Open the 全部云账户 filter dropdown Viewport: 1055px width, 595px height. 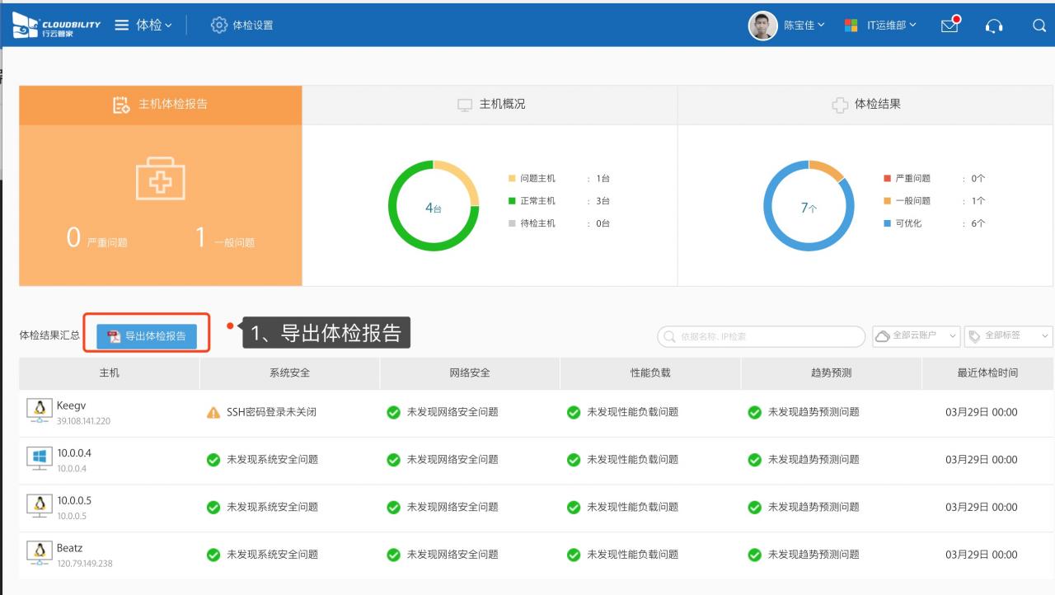917,336
